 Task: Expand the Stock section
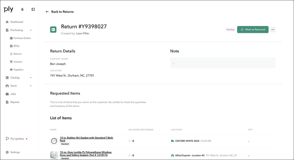pos(31,86)
